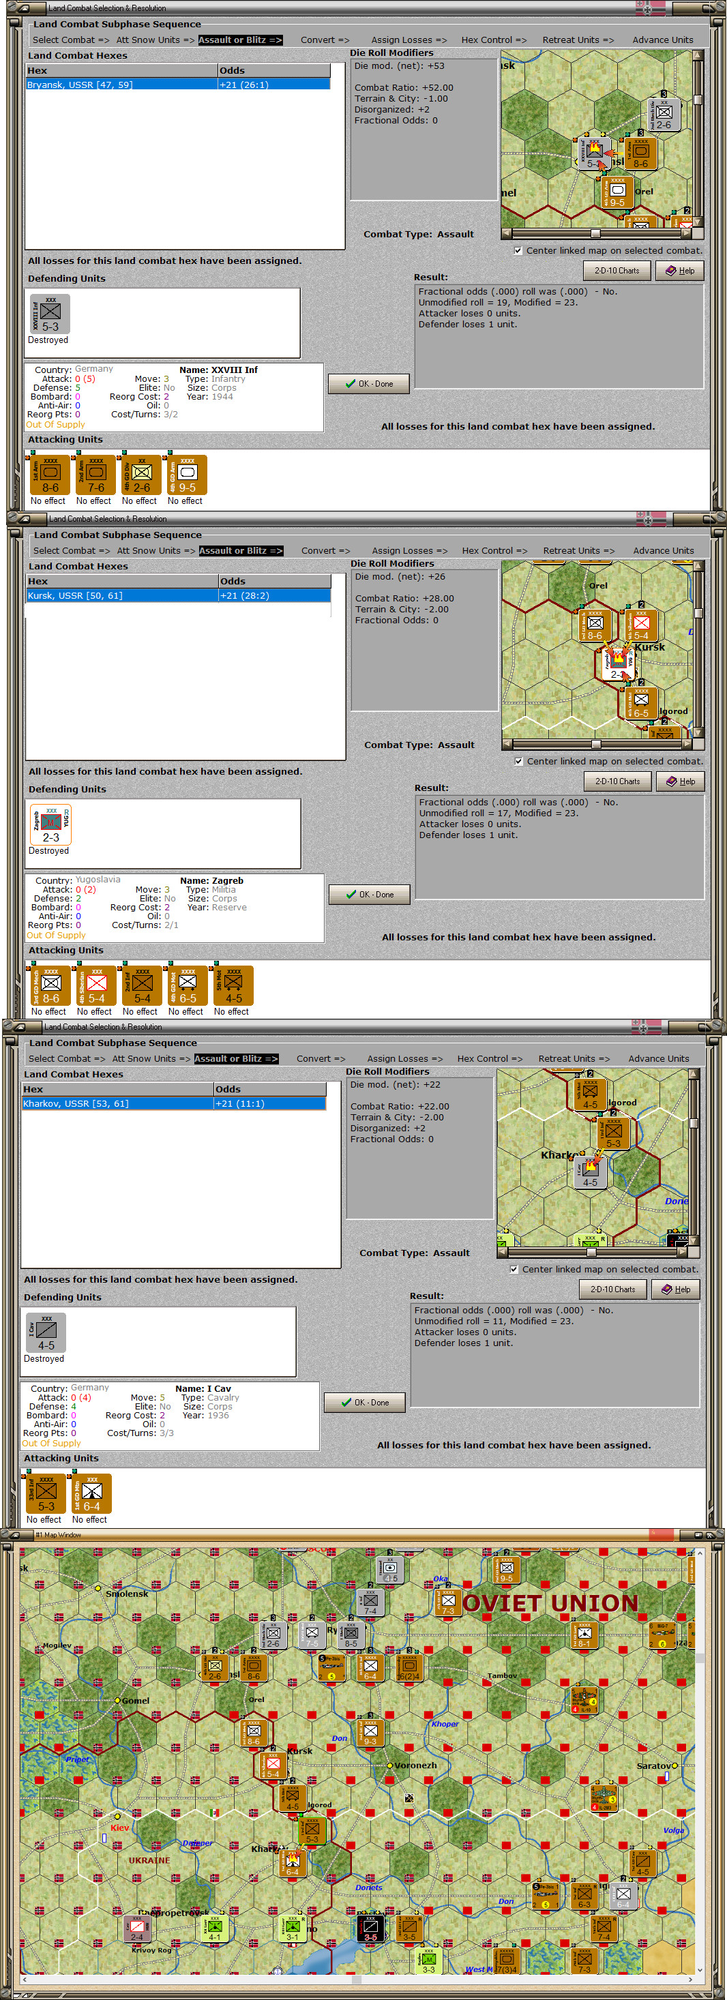727x2000 pixels.
Task: Open Help in the Kharkov combat dialog
Action: [x=676, y=1289]
